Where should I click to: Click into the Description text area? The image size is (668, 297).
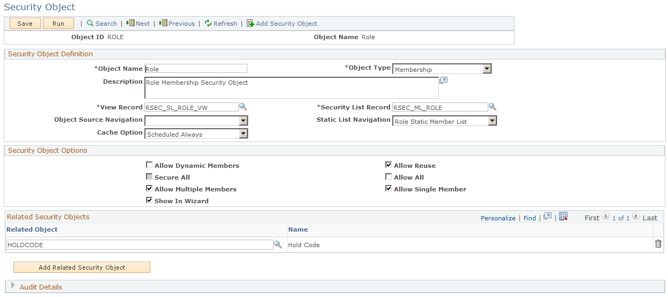[291, 88]
